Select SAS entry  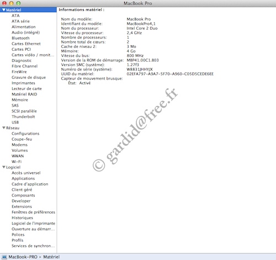(x=15, y=105)
